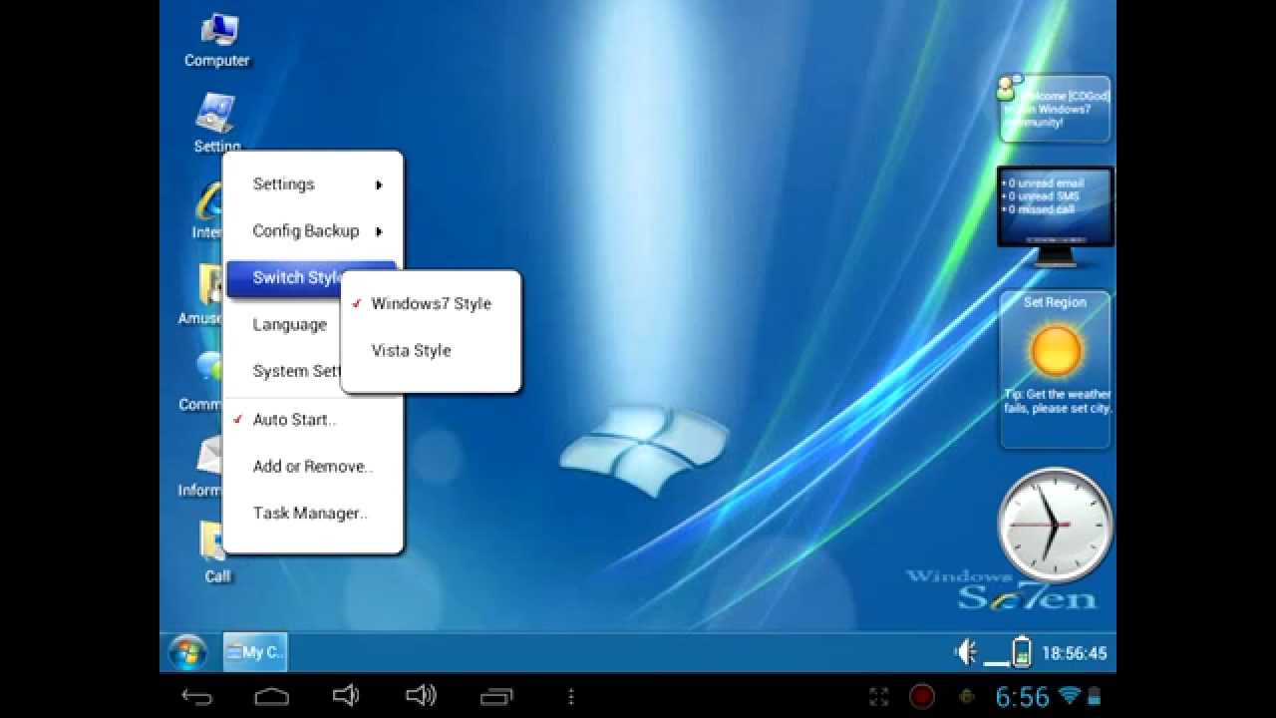Click the community user avatar icon
This screenshot has width=1276, height=718.
pos(1009,88)
